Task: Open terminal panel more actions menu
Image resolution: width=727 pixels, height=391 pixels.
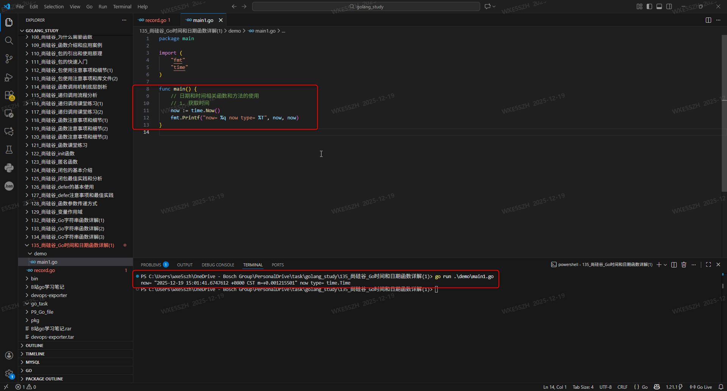Action: 694,265
